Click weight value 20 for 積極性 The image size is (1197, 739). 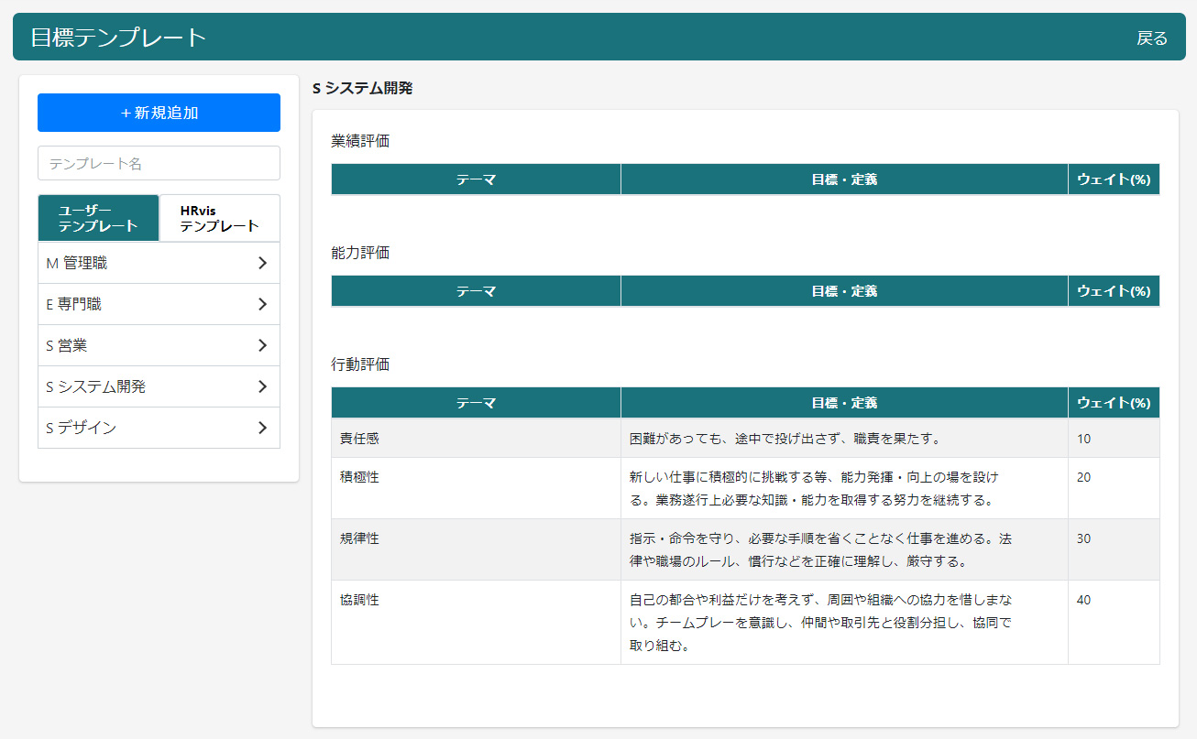tap(1084, 477)
